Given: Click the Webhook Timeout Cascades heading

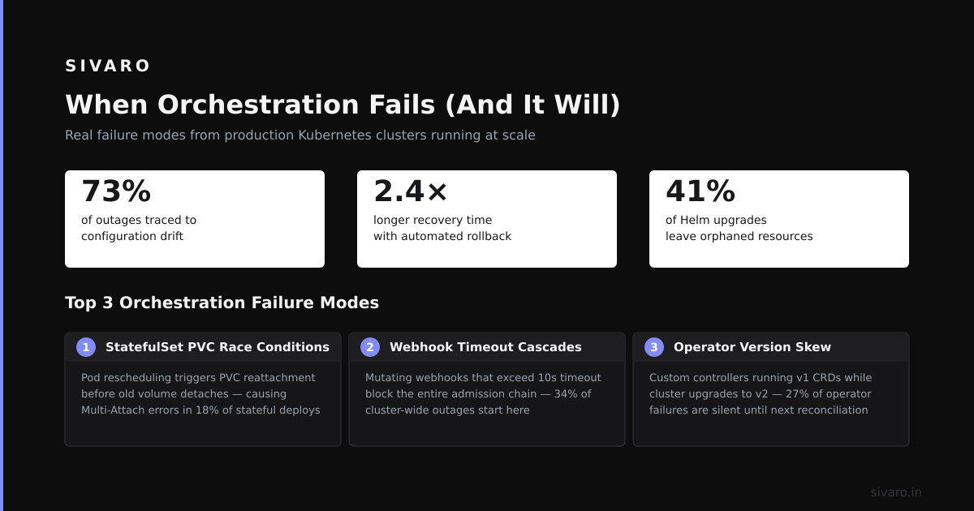Looking at the screenshot, I should pos(485,347).
